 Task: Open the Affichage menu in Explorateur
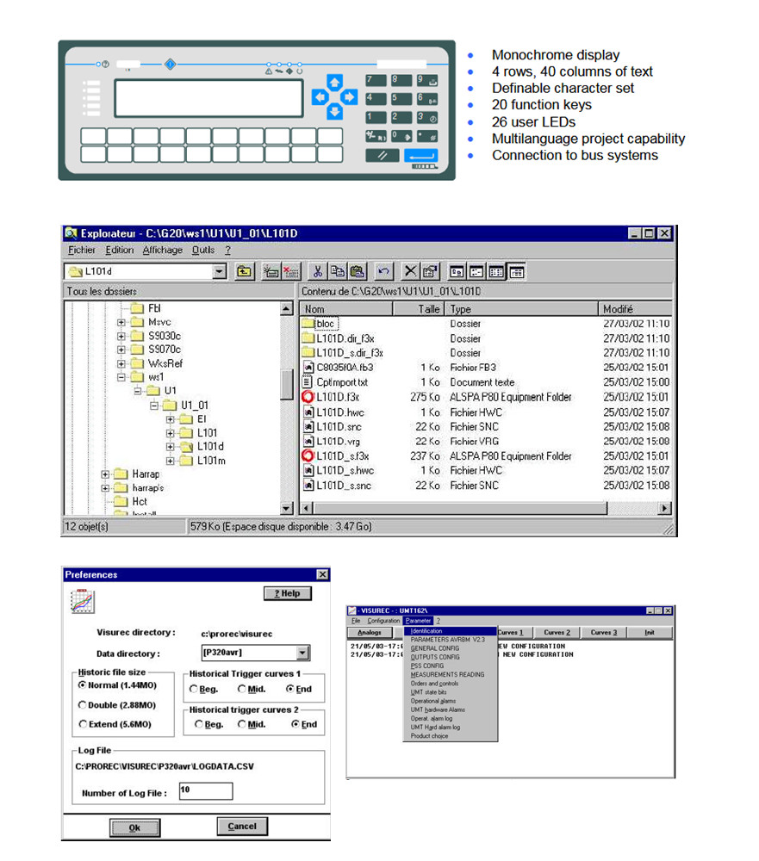pos(162,251)
